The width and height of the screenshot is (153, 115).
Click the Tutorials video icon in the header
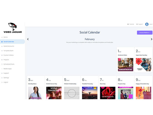(x=128, y=24)
